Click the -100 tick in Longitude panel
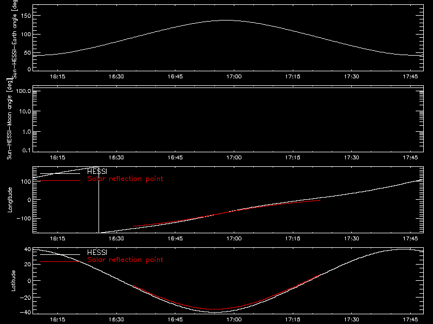The width and height of the screenshot is (433, 324). [x=24, y=218]
